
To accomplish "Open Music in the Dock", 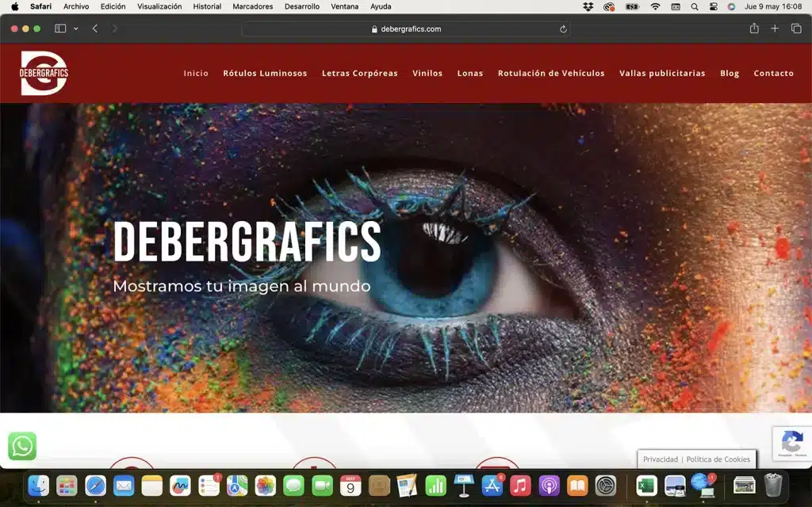I will point(520,486).
